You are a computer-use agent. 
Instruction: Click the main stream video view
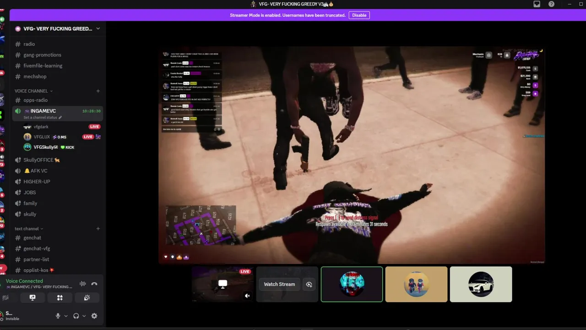[x=352, y=155]
